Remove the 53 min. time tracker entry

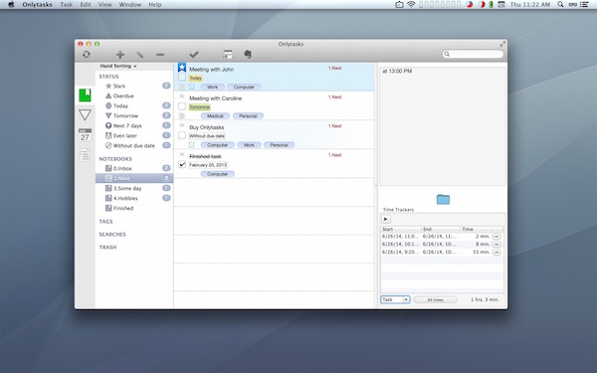coord(497,253)
